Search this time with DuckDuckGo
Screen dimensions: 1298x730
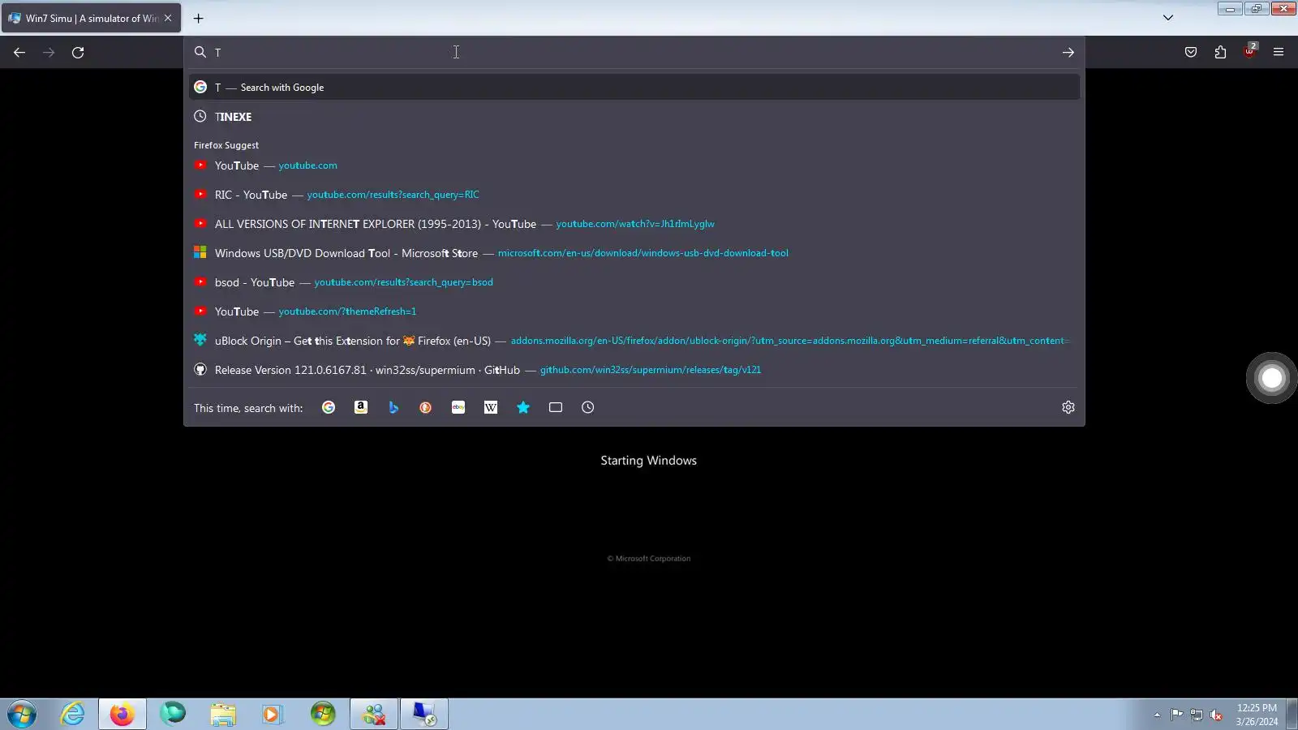click(x=426, y=407)
